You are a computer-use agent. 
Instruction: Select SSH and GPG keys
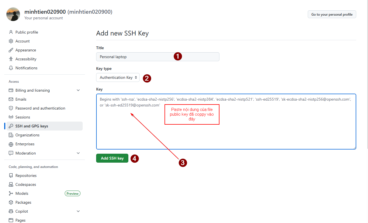[45, 126]
